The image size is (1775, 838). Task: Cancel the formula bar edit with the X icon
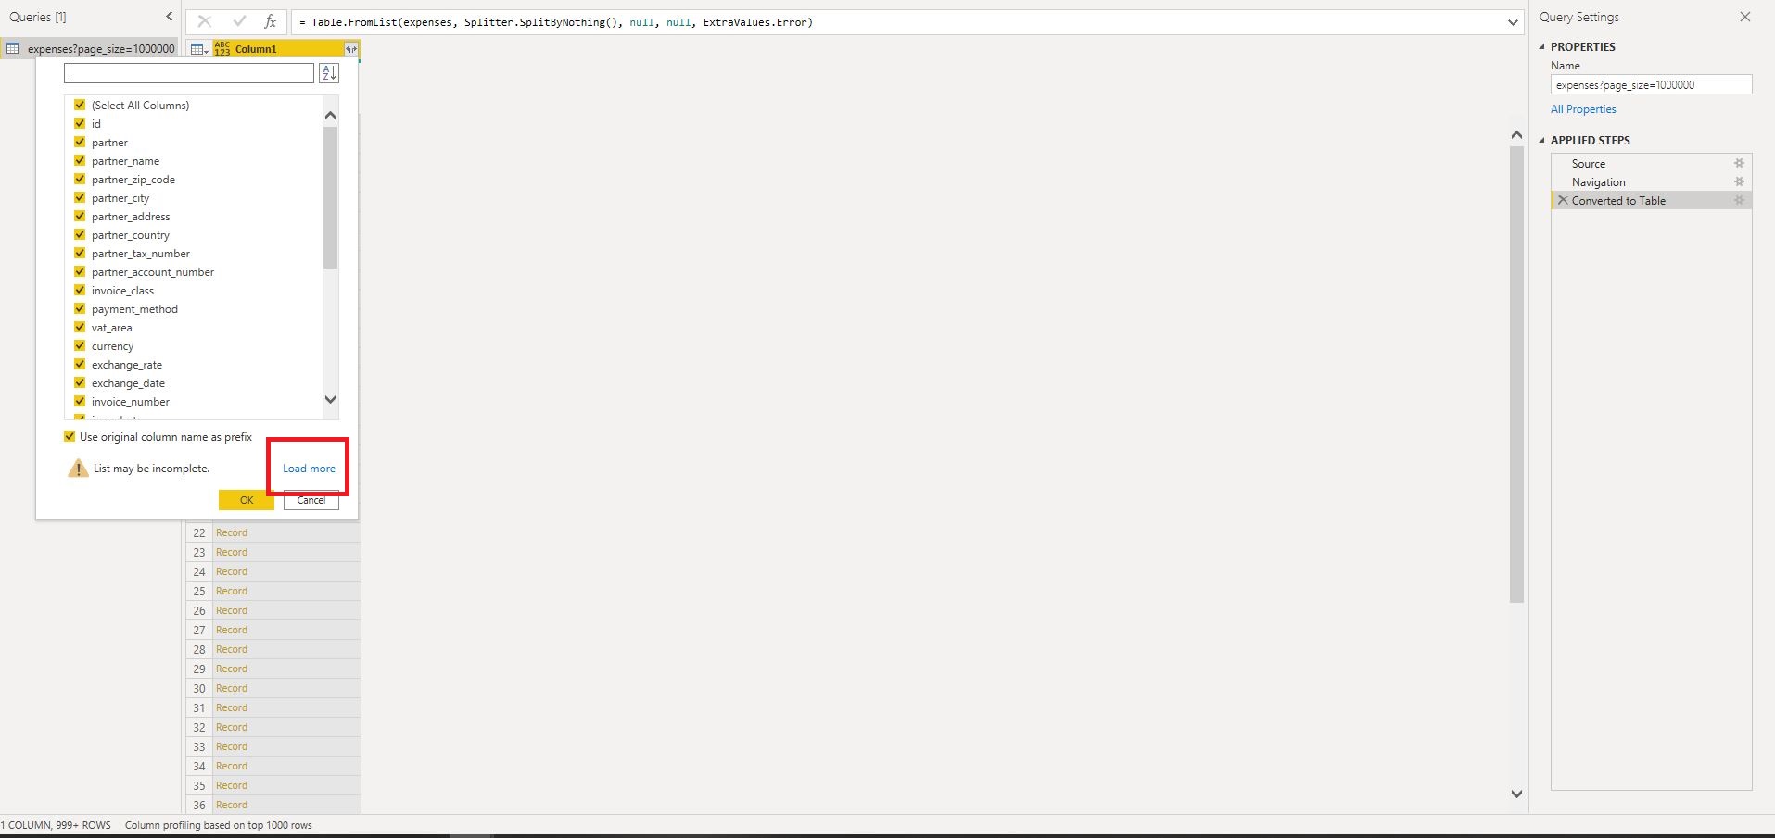tap(205, 21)
